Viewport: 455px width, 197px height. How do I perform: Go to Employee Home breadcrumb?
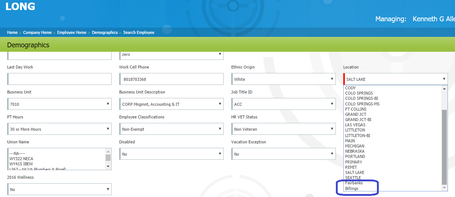(x=71, y=33)
